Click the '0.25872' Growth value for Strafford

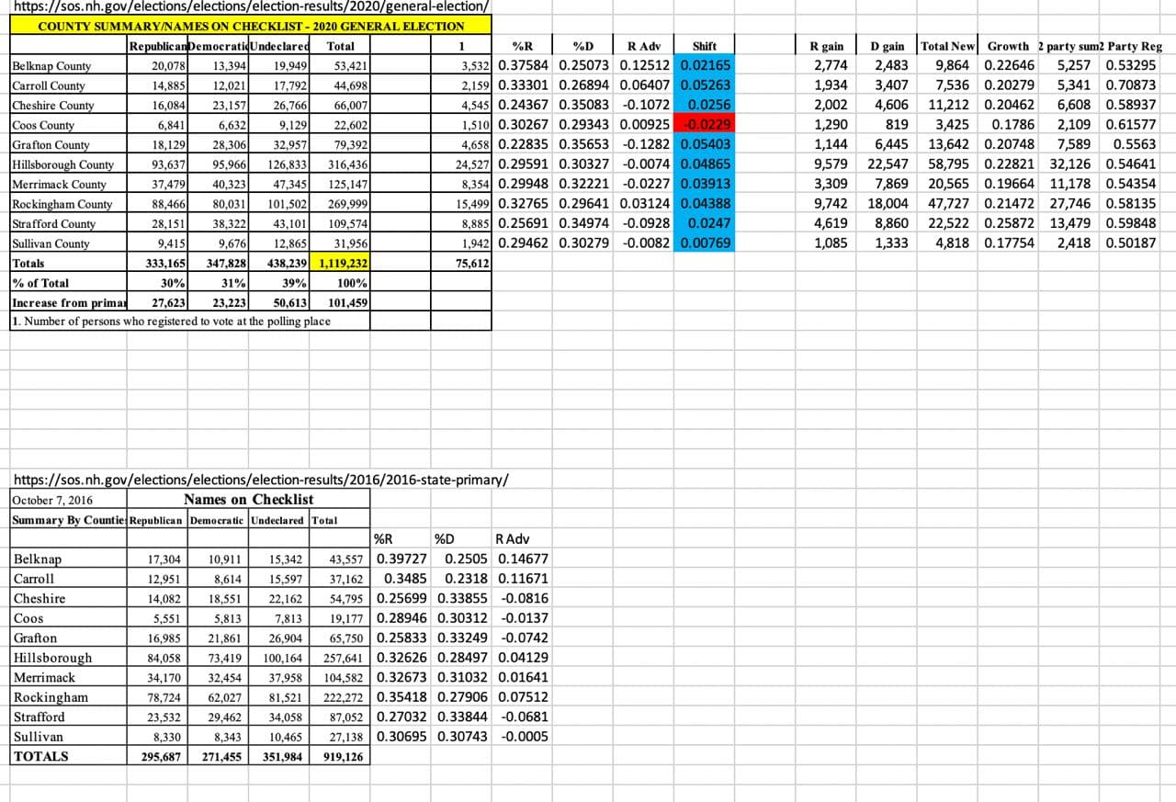coord(1008,223)
